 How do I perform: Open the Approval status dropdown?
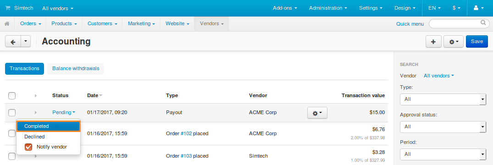point(443,126)
